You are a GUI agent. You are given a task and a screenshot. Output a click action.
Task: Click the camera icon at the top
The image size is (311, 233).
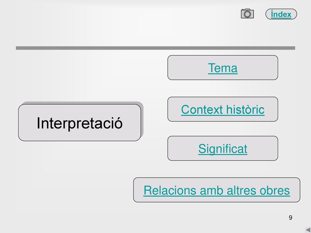click(247, 13)
